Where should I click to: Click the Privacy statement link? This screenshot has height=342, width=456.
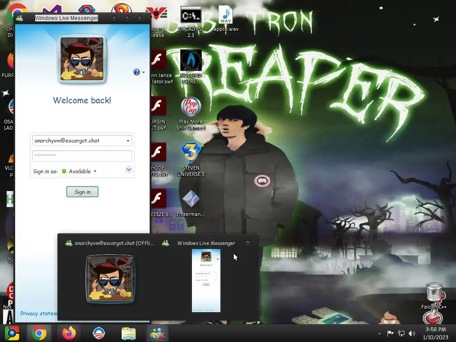[x=39, y=313]
